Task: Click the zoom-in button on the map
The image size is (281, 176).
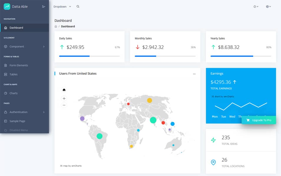Action: (64, 98)
